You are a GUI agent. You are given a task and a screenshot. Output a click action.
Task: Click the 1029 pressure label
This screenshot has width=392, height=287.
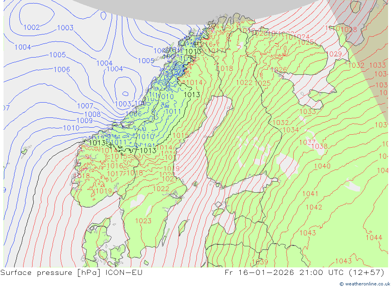click(x=334, y=54)
